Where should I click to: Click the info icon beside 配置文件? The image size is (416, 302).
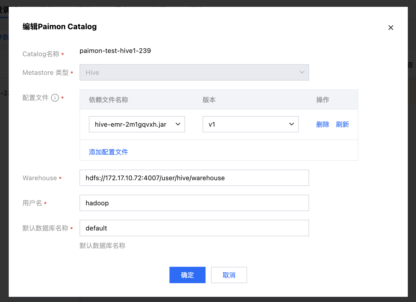tap(55, 98)
